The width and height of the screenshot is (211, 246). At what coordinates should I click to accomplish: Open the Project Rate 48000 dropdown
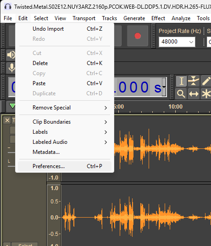177,42
